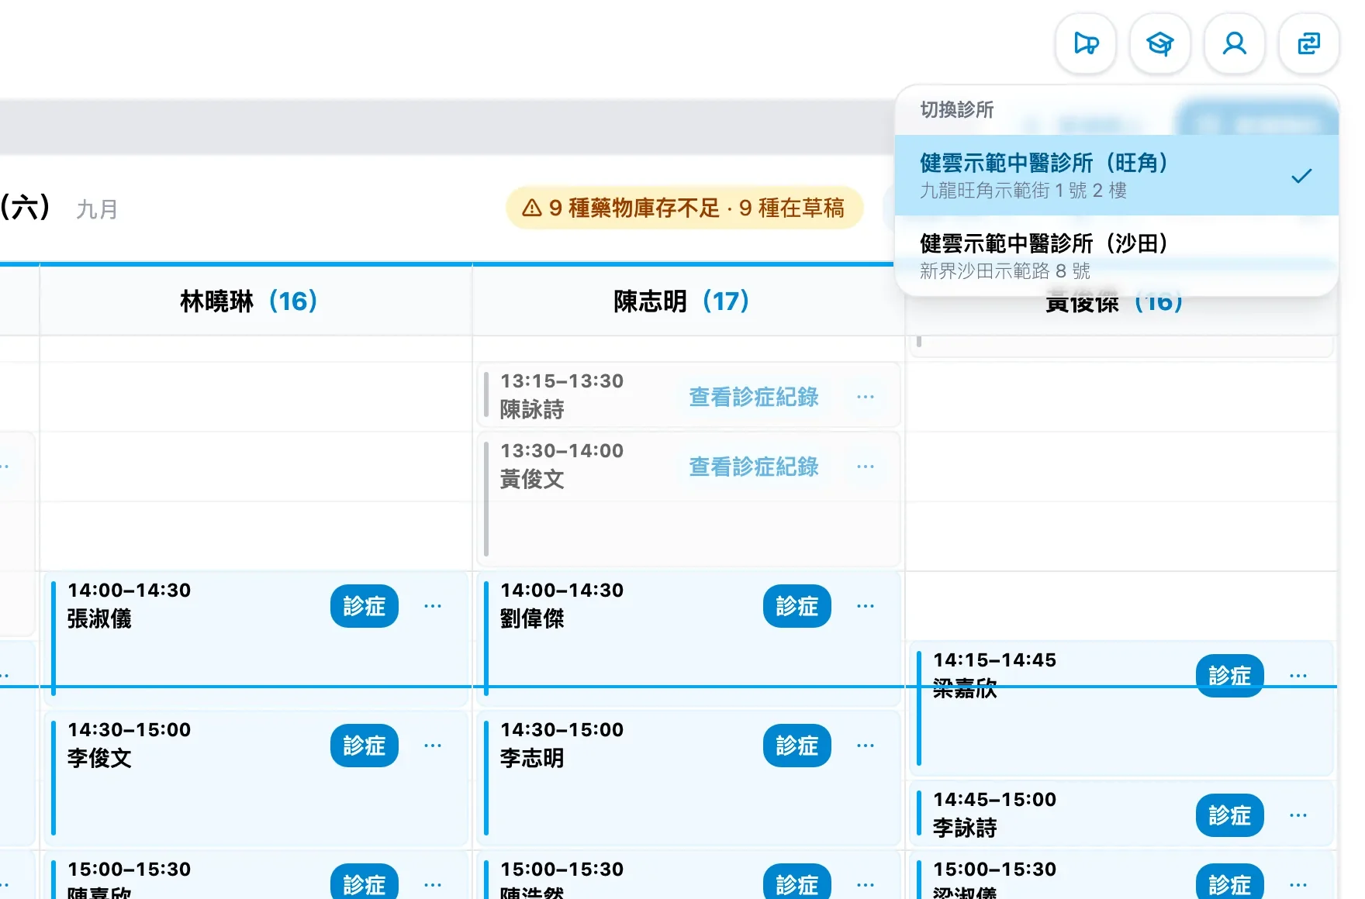Open the 藥物庫存不足 stock warning badge
This screenshot has height=899, width=1365.
tap(684, 208)
